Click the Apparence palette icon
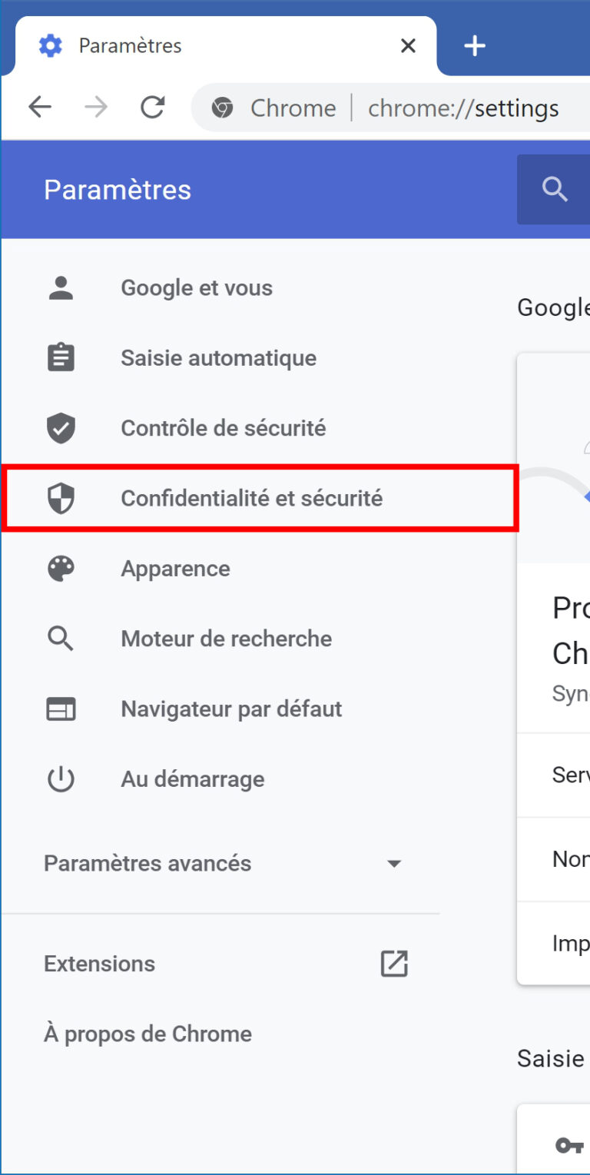590x1175 pixels. [x=61, y=569]
